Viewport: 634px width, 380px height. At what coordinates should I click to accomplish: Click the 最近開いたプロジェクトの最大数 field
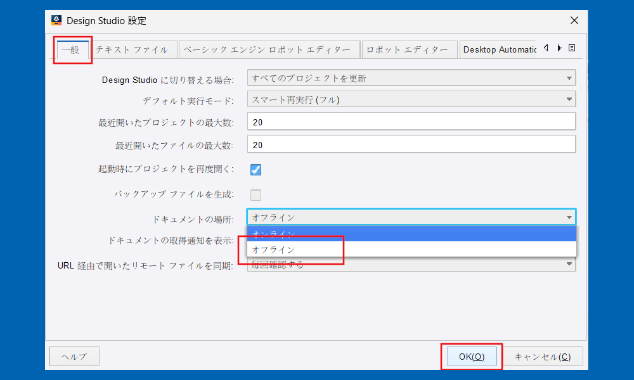tap(411, 122)
